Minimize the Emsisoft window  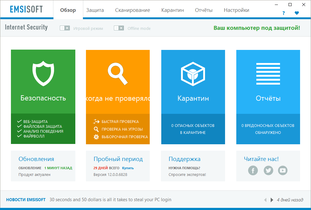[276, 5]
